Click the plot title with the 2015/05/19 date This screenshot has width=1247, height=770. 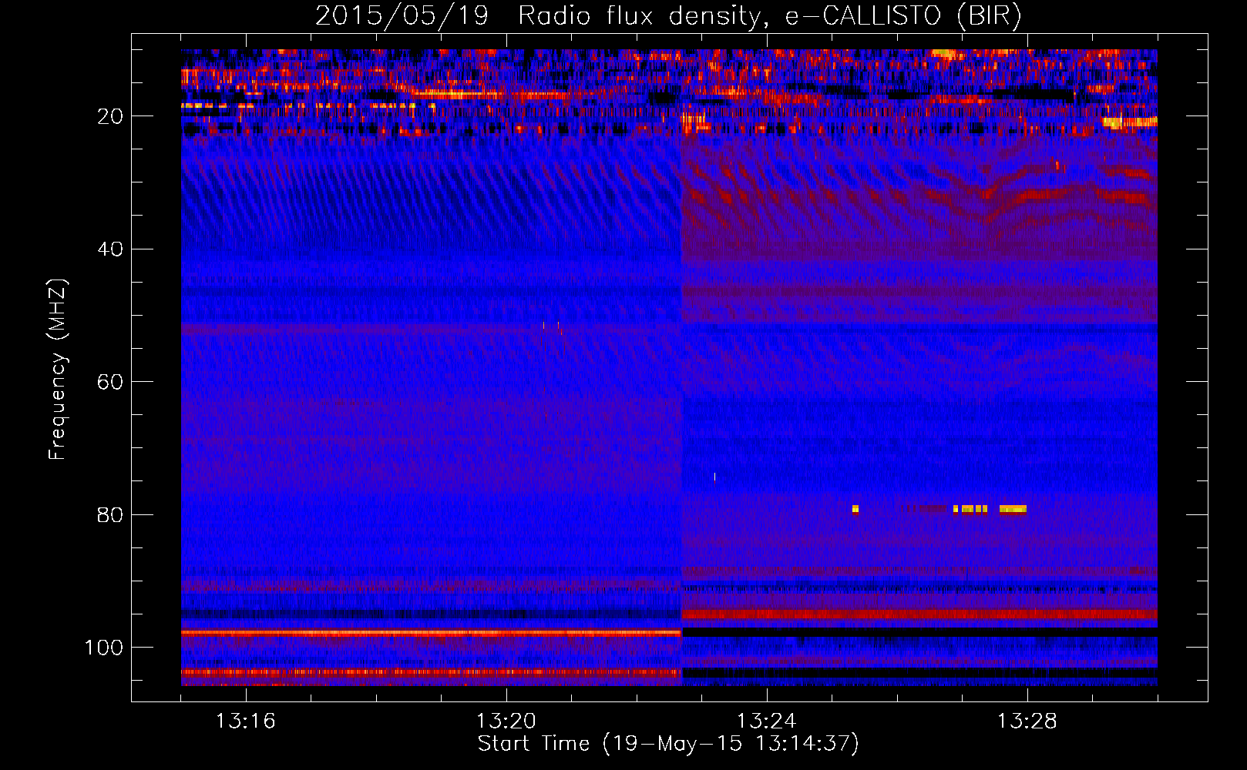tap(668, 16)
